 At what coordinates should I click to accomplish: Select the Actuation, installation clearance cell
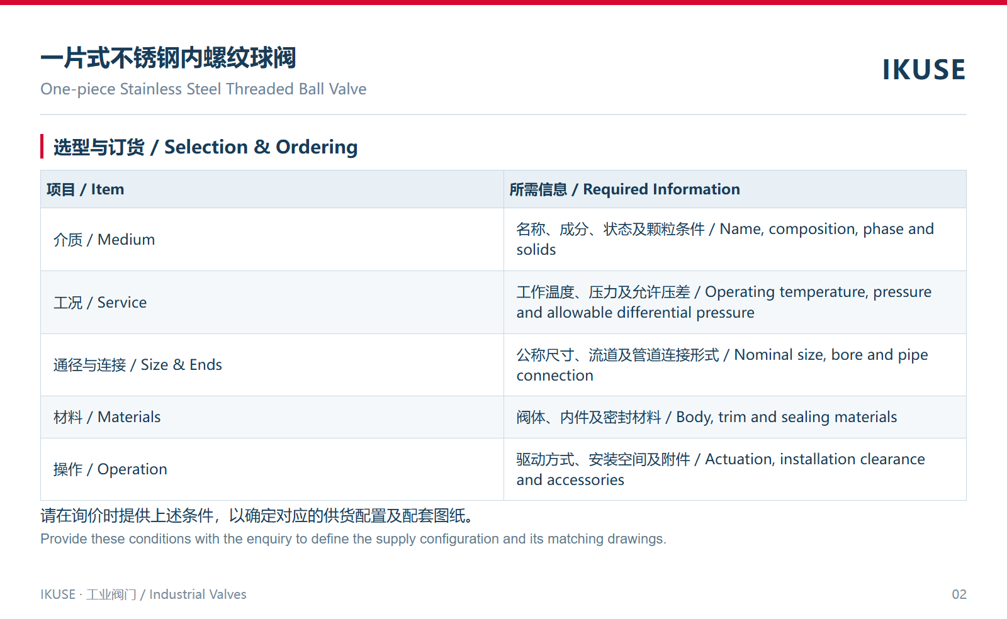735,469
